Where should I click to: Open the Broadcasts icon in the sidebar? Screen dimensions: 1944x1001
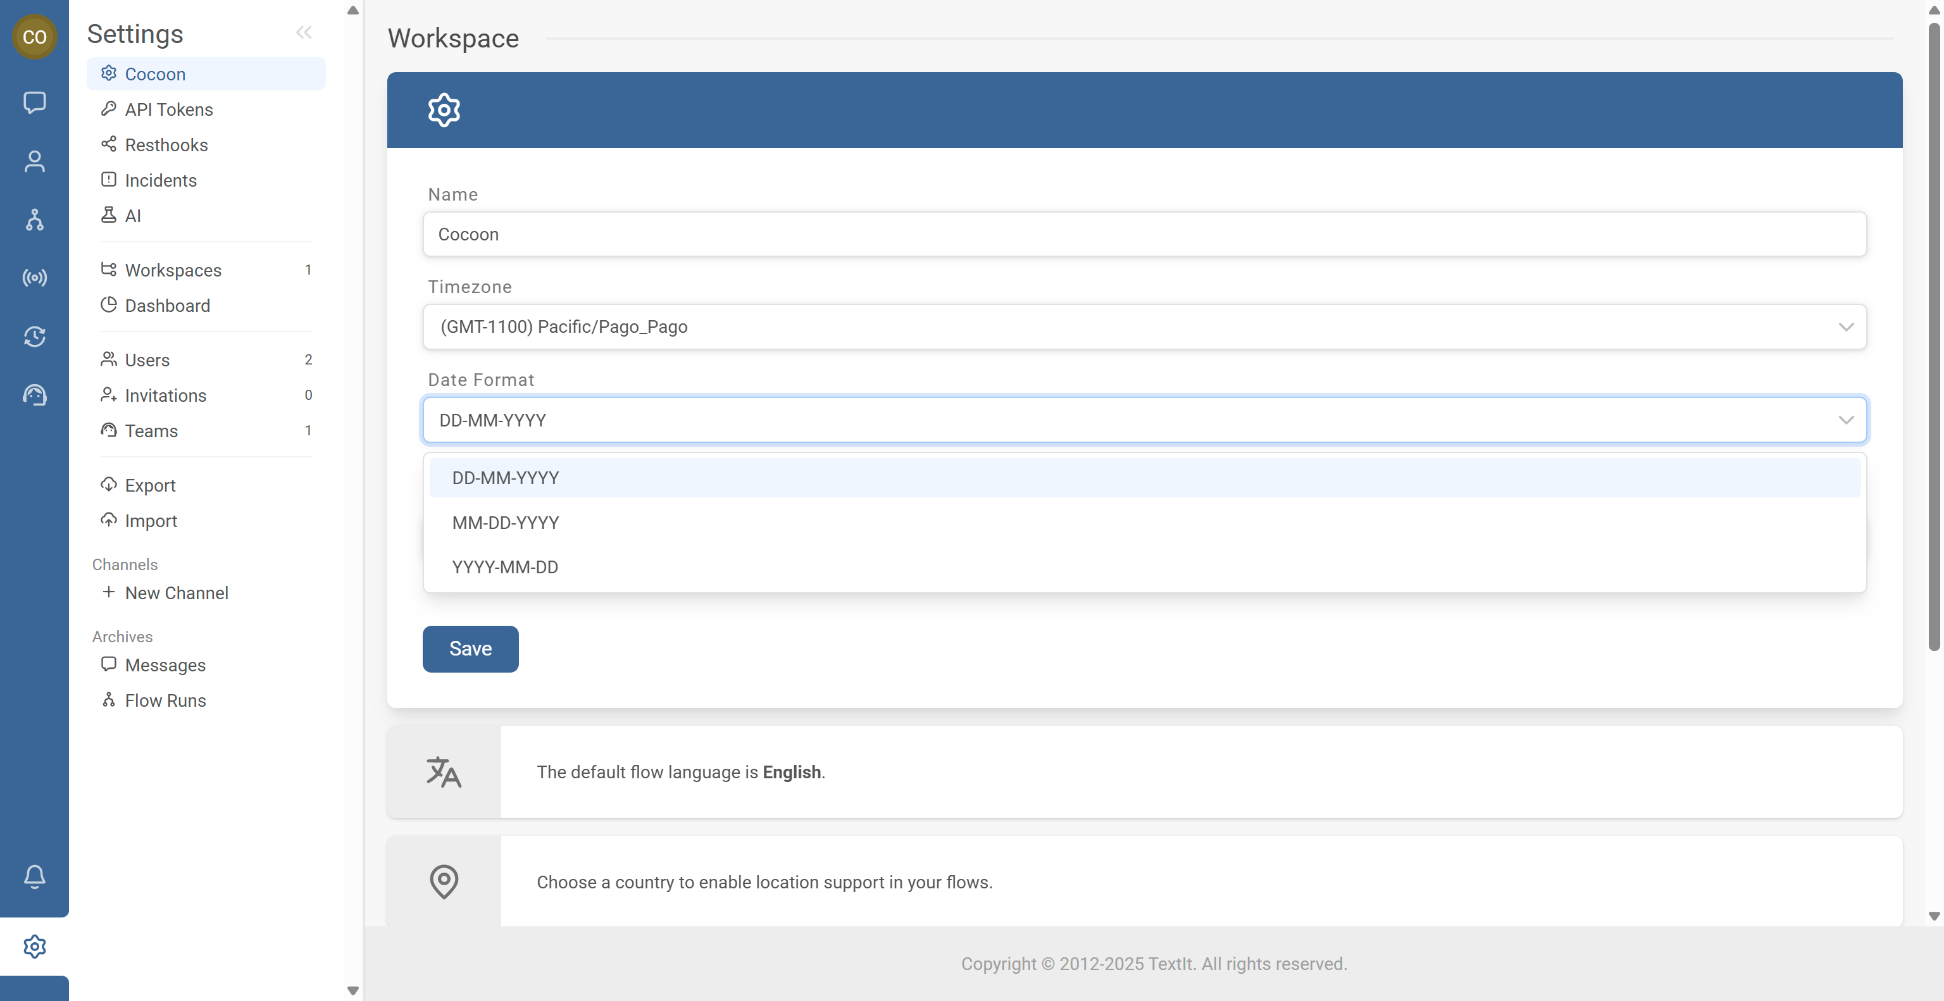(x=35, y=278)
